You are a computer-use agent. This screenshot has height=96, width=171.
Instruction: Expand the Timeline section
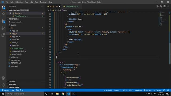[x=26, y=84]
